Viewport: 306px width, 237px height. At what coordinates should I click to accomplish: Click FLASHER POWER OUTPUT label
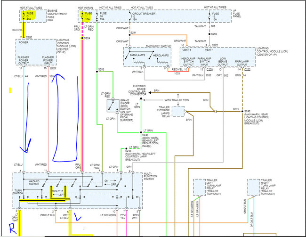(24, 60)
